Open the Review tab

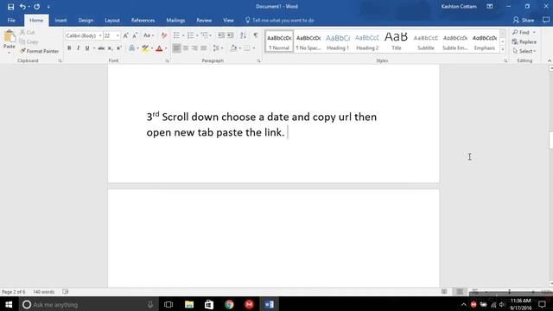pyautogui.click(x=204, y=21)
